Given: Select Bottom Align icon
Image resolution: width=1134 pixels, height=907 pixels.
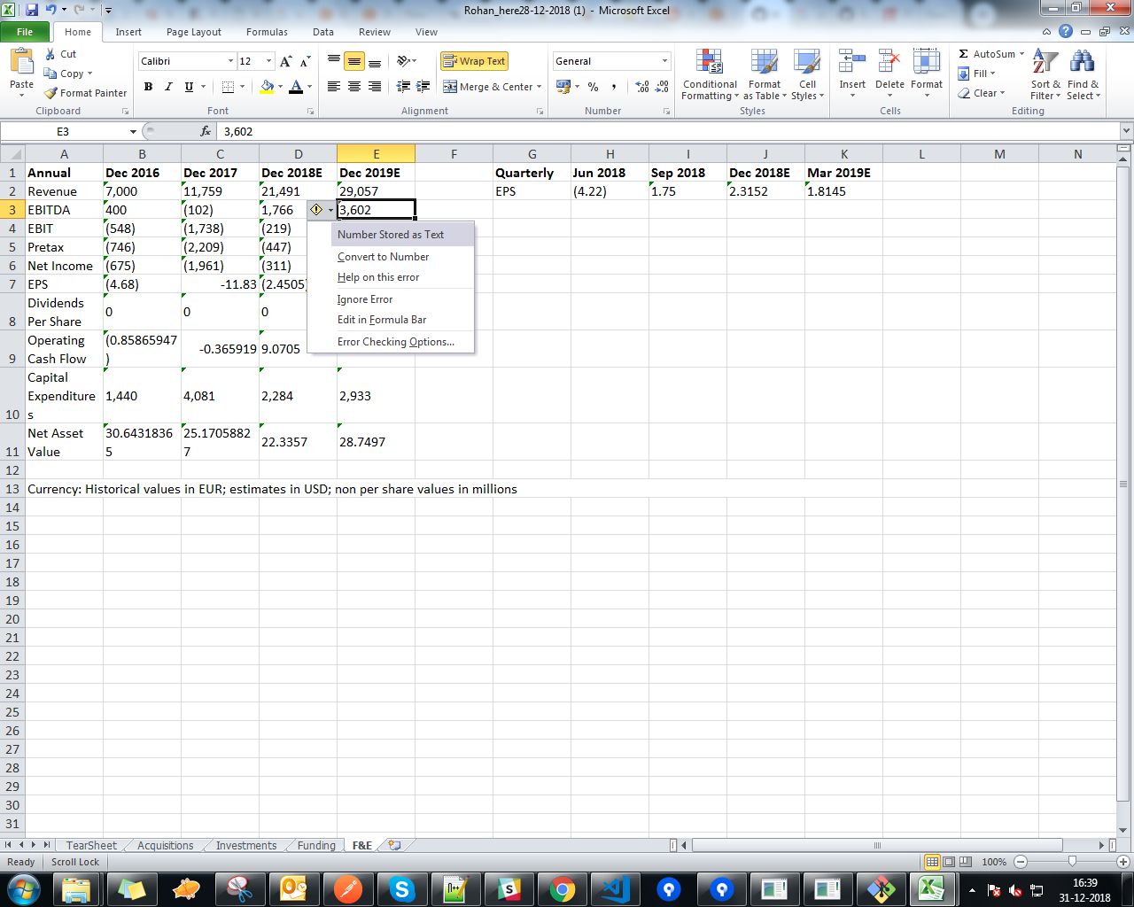Looking at the screenshot, I should [375, 61].
